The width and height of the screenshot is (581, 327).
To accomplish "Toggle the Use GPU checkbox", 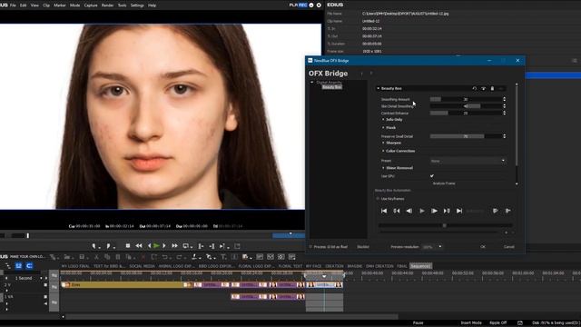I will tap(432, 176).
